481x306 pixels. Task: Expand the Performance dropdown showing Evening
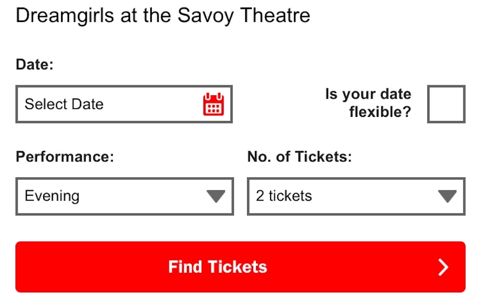click(x=124, y=196)
